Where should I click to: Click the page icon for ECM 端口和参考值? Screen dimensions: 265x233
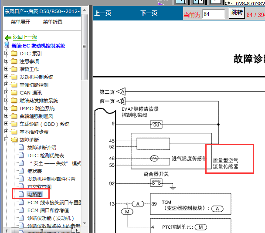[21, 210]
